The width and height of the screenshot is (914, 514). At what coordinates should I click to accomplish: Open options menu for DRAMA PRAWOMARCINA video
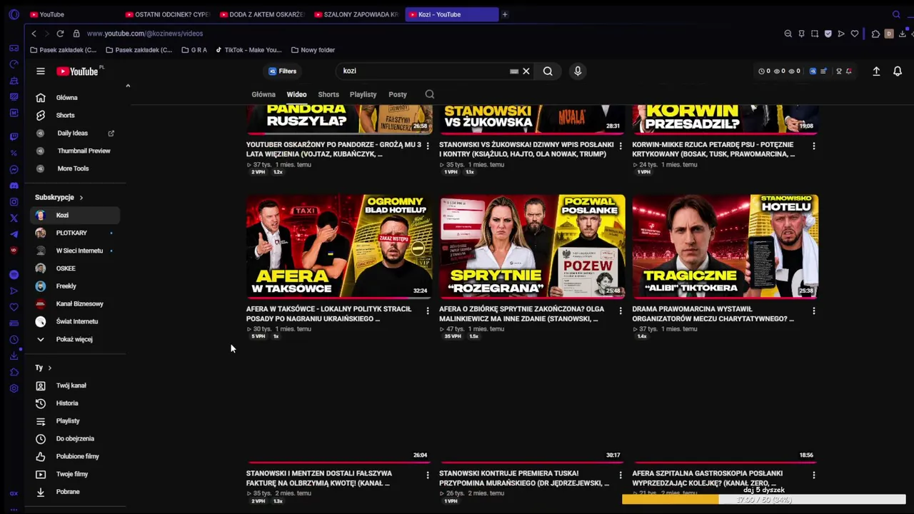pos(813,311)
